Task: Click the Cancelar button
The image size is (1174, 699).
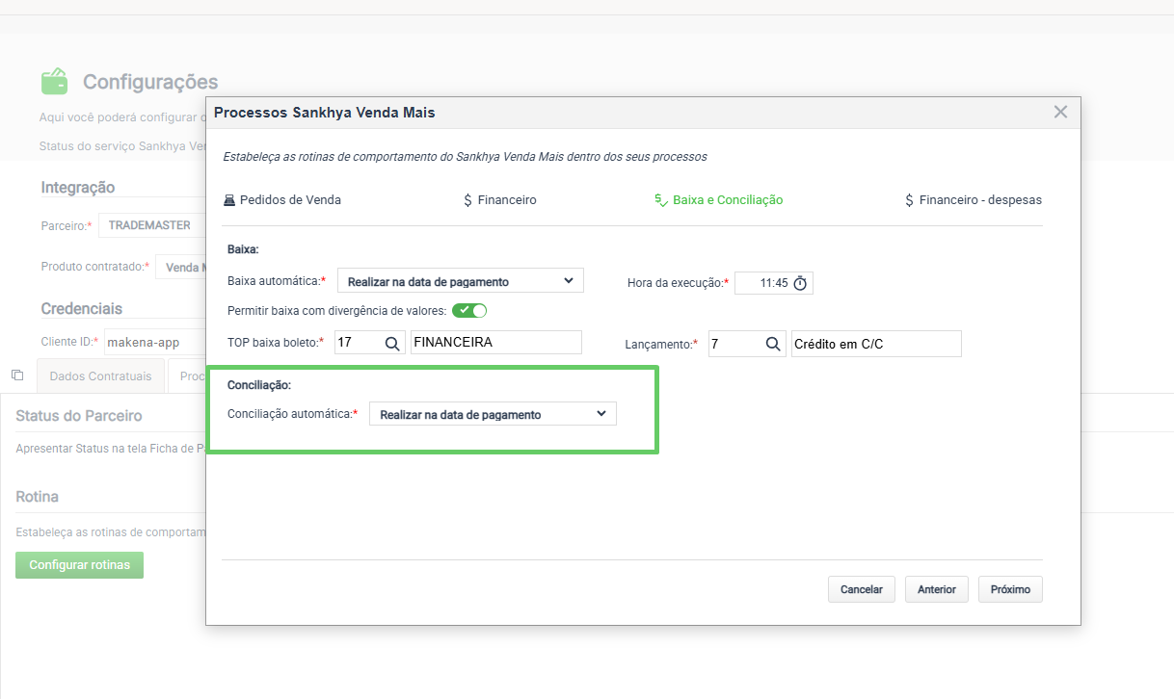Action: [x=862, y=589]
